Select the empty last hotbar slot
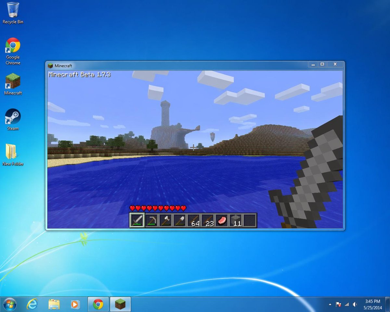The image size is (390, 312). (250, 220)
